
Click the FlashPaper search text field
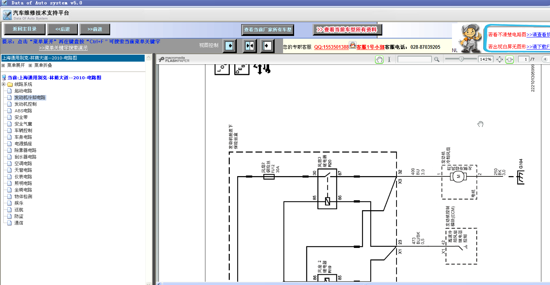pyautogui.click(x=415, y=59)
